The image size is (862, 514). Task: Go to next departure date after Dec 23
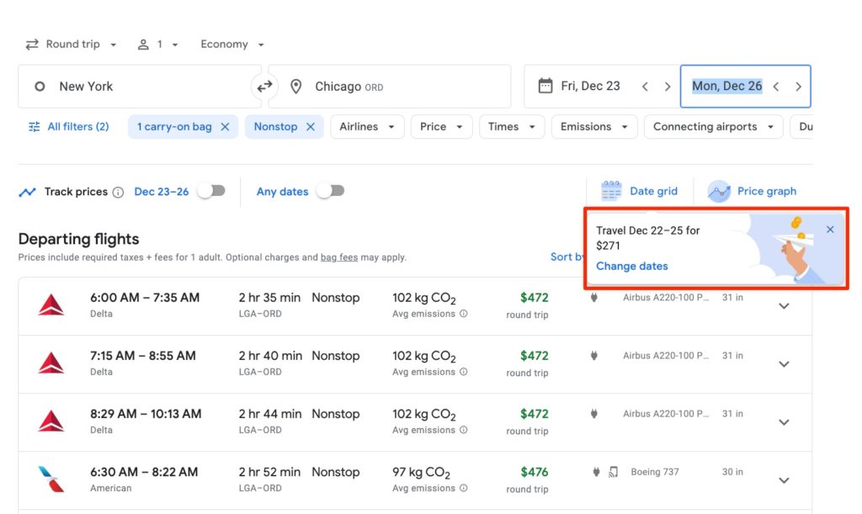click(x=668, y=87)
